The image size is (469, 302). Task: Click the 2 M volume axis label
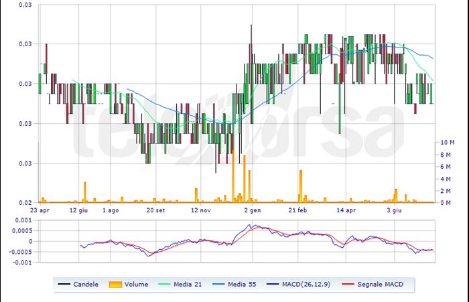pyautogui.click(x=446, y=191)
